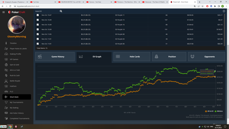
Task: Open the Chrome three-dot menu
Action: (x=226, y=6)
